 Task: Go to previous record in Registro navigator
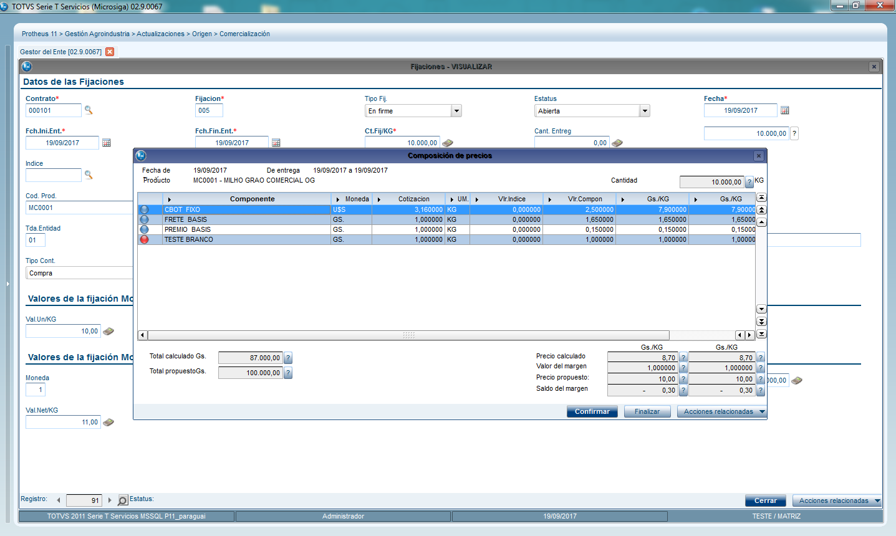tap(59, 500)
